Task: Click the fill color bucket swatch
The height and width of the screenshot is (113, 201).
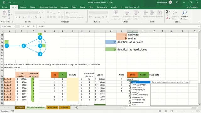Action: pos(35,17)
